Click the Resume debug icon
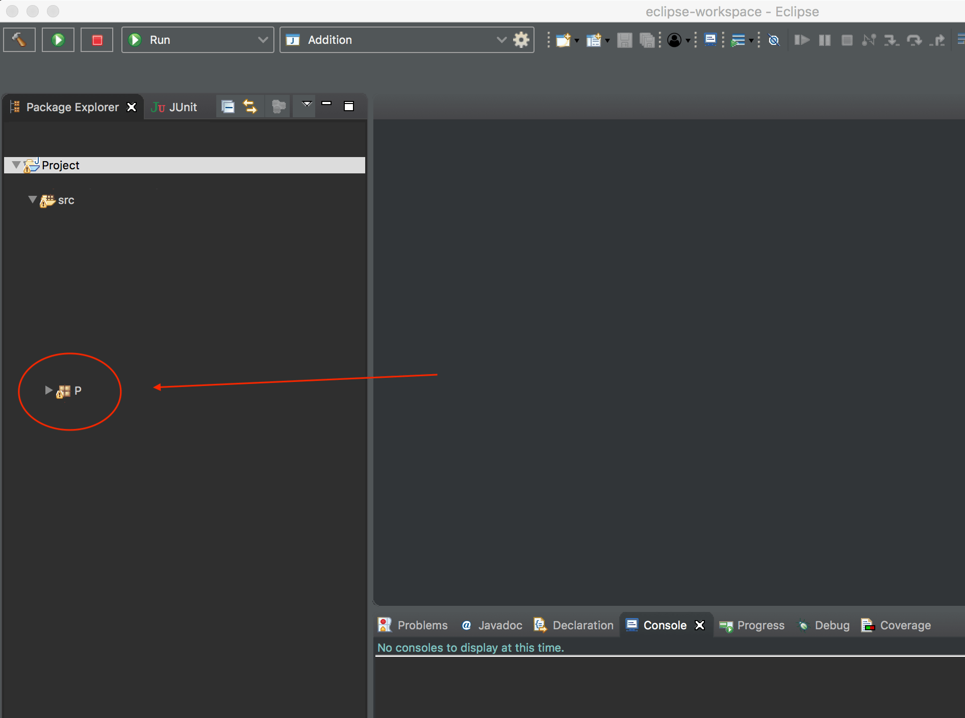This screenshot has height=718, width=965. click(801, 40)
